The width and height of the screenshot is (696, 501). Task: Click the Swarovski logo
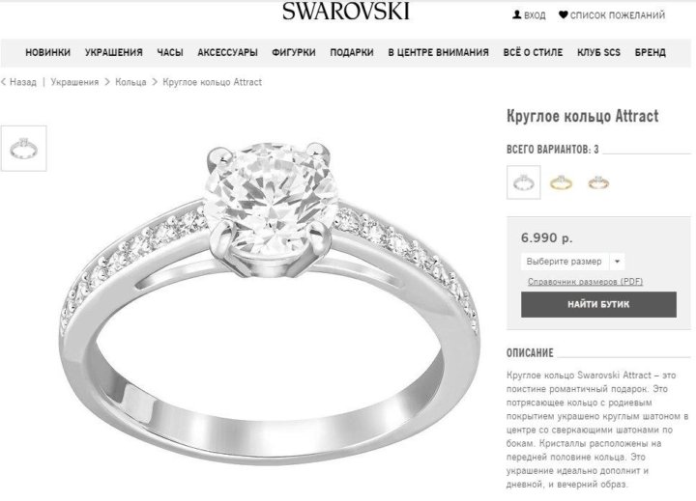(x=346, y=11)
